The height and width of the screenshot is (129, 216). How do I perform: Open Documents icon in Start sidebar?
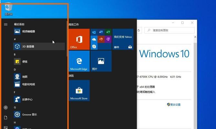pos(5,118)
